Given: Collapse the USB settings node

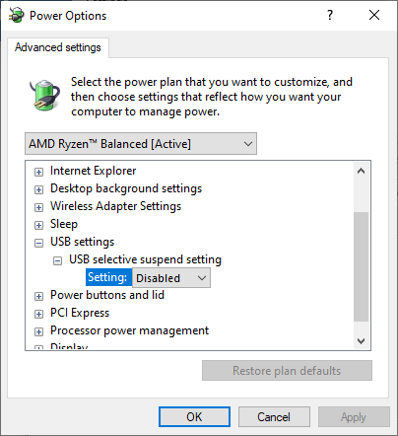Looking at the screenshot, I should (38, 243).
